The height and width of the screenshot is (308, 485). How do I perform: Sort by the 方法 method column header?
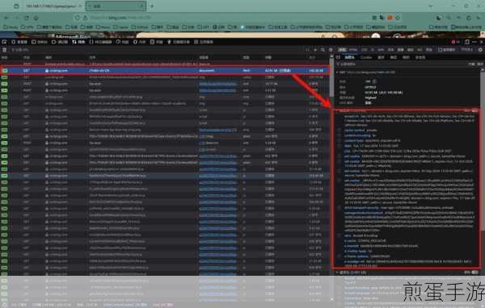pyautogui.click(x=27, y=57)
